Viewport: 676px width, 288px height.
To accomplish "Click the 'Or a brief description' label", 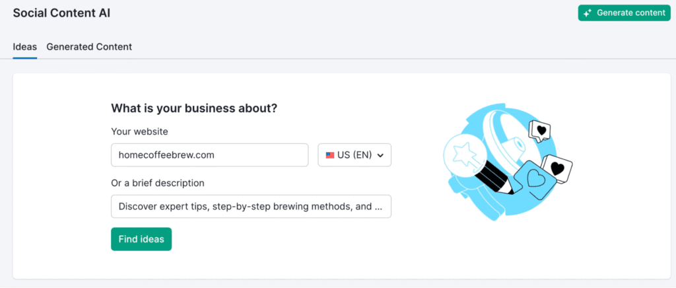I will (158, 183).
